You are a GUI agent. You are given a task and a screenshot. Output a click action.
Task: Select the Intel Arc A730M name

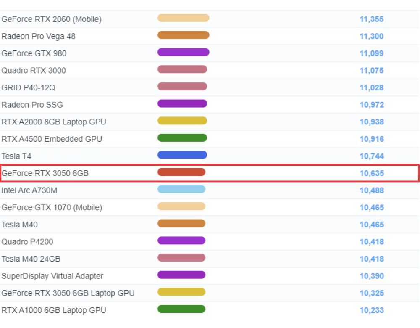(x=29, y=190)
